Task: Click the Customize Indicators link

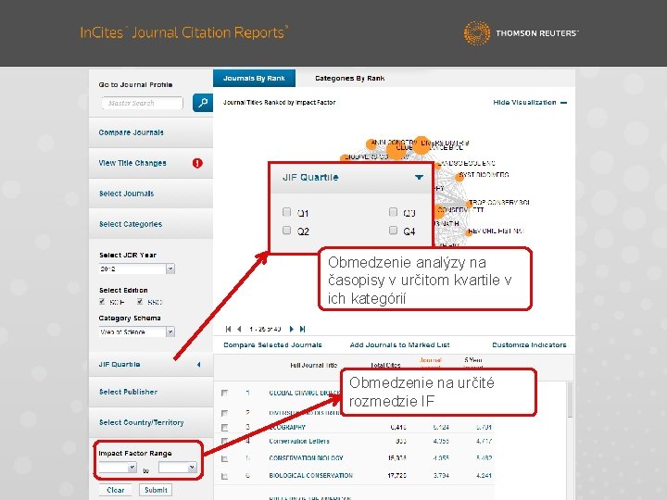Action: [x=529, y=344]
